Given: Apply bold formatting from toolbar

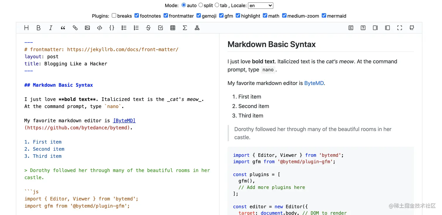Looking at the screenshot, I should click(39, 28).
